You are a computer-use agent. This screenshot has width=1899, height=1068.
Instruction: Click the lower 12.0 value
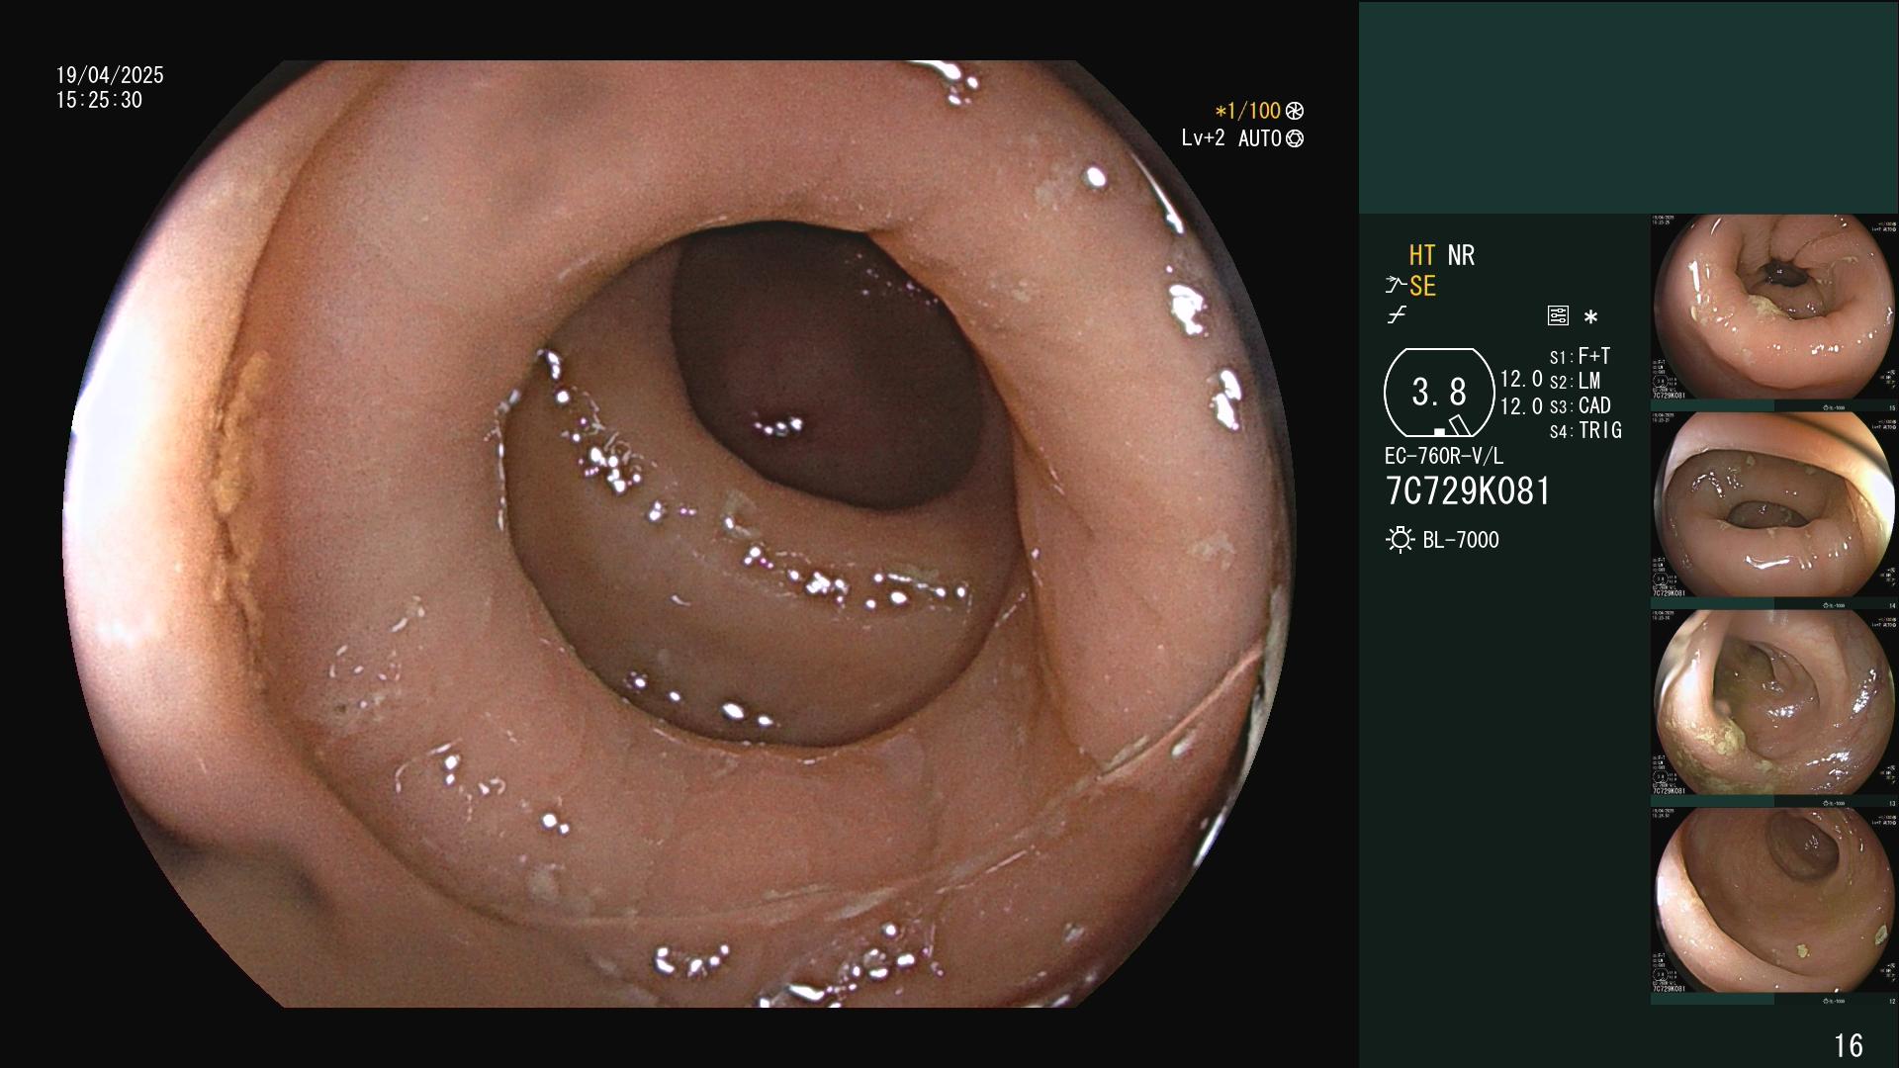coord(1521,405)
